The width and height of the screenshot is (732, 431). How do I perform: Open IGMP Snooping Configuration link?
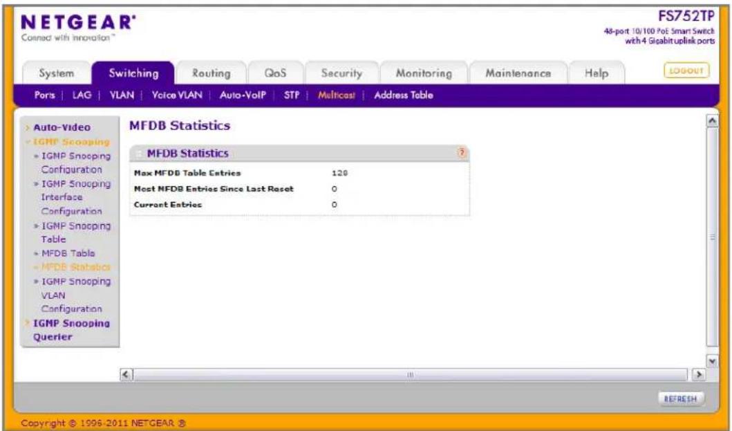75,163
